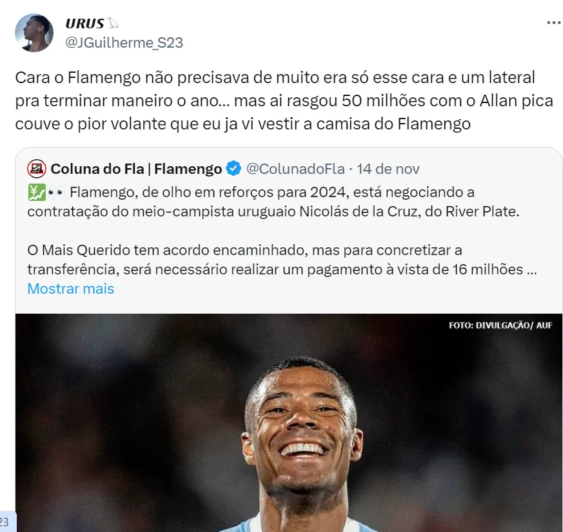Image resolution: width=563 pixels, height=532 pixels.
Task: Open the smiling player photo
Action: click(289, 423)
